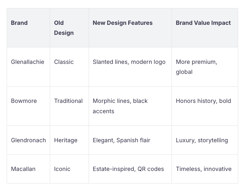241x189 pixels.
Task: Click the Classic old design cell
Action: click(64, 62)
